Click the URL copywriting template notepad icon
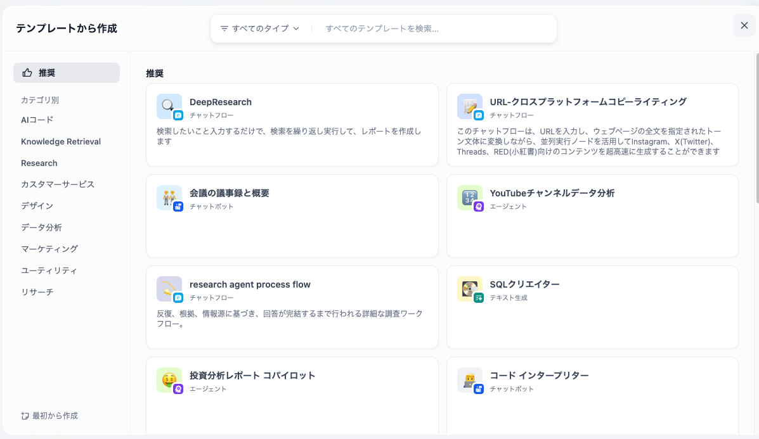This screenshot has height=439, width=759. pos(469,106)
